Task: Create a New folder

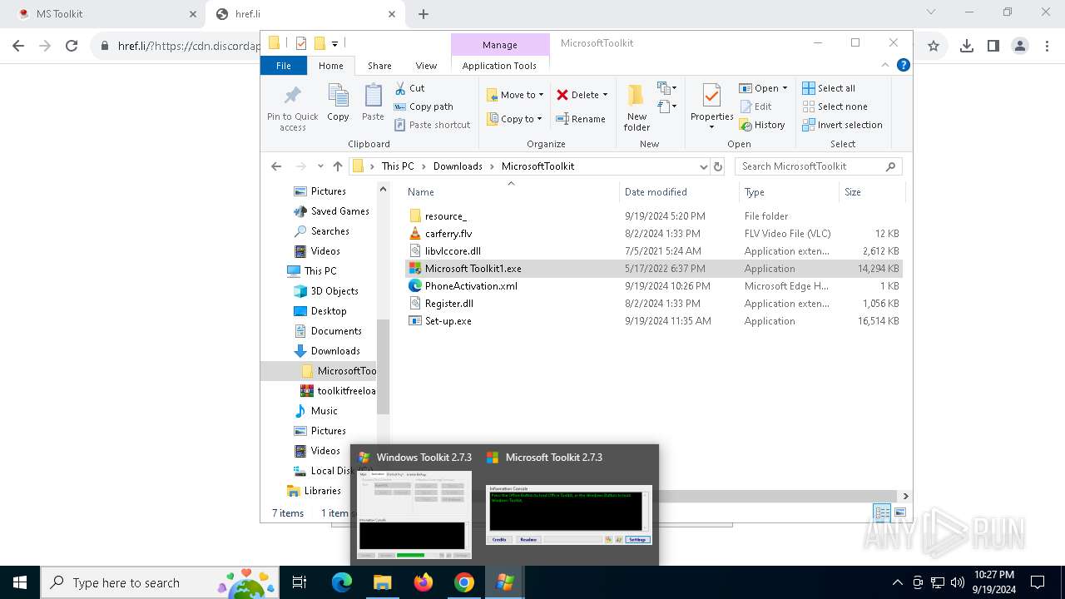Action: point(637,108)
